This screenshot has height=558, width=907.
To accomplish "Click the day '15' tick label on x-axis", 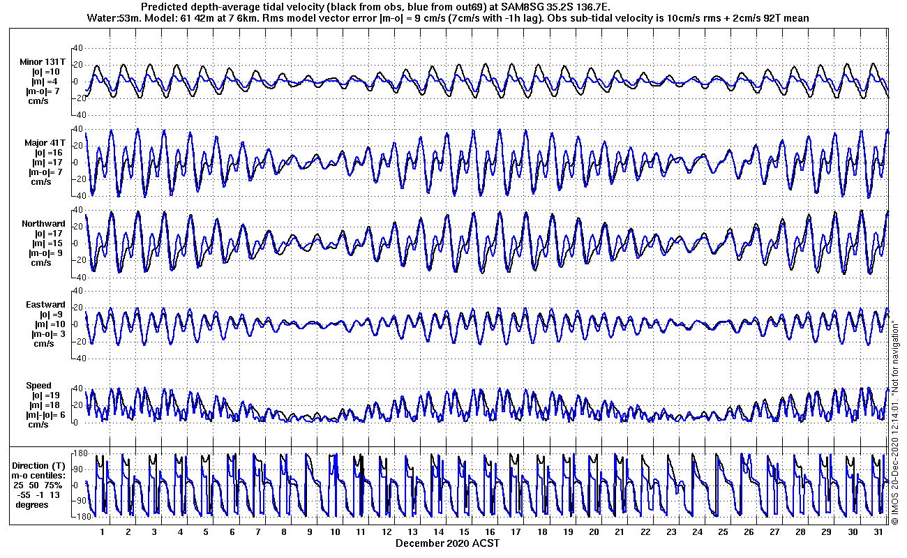I will pos(464,531).
